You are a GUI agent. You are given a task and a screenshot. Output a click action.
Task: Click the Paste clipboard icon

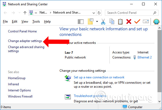click(x=120, y=22)
